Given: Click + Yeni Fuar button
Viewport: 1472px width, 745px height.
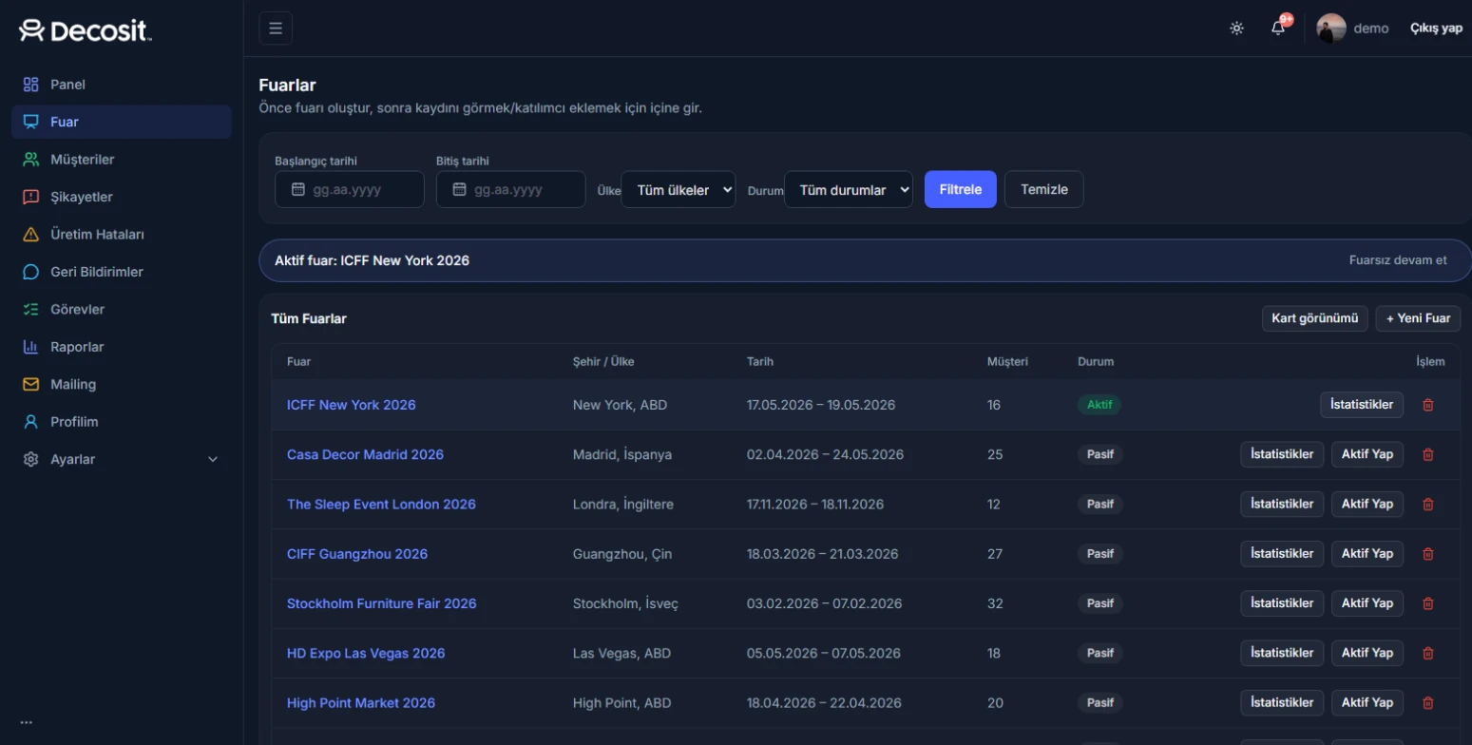Looking at the screenshot, I should pyautogui.click(x=1418, y=318).
